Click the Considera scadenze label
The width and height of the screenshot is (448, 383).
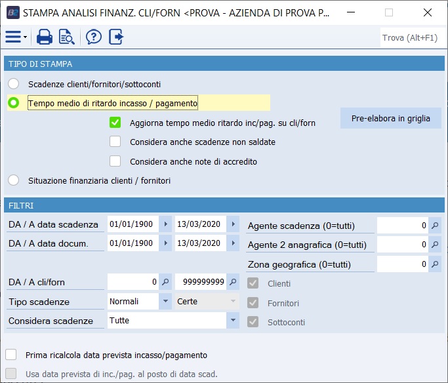(51, 321)
